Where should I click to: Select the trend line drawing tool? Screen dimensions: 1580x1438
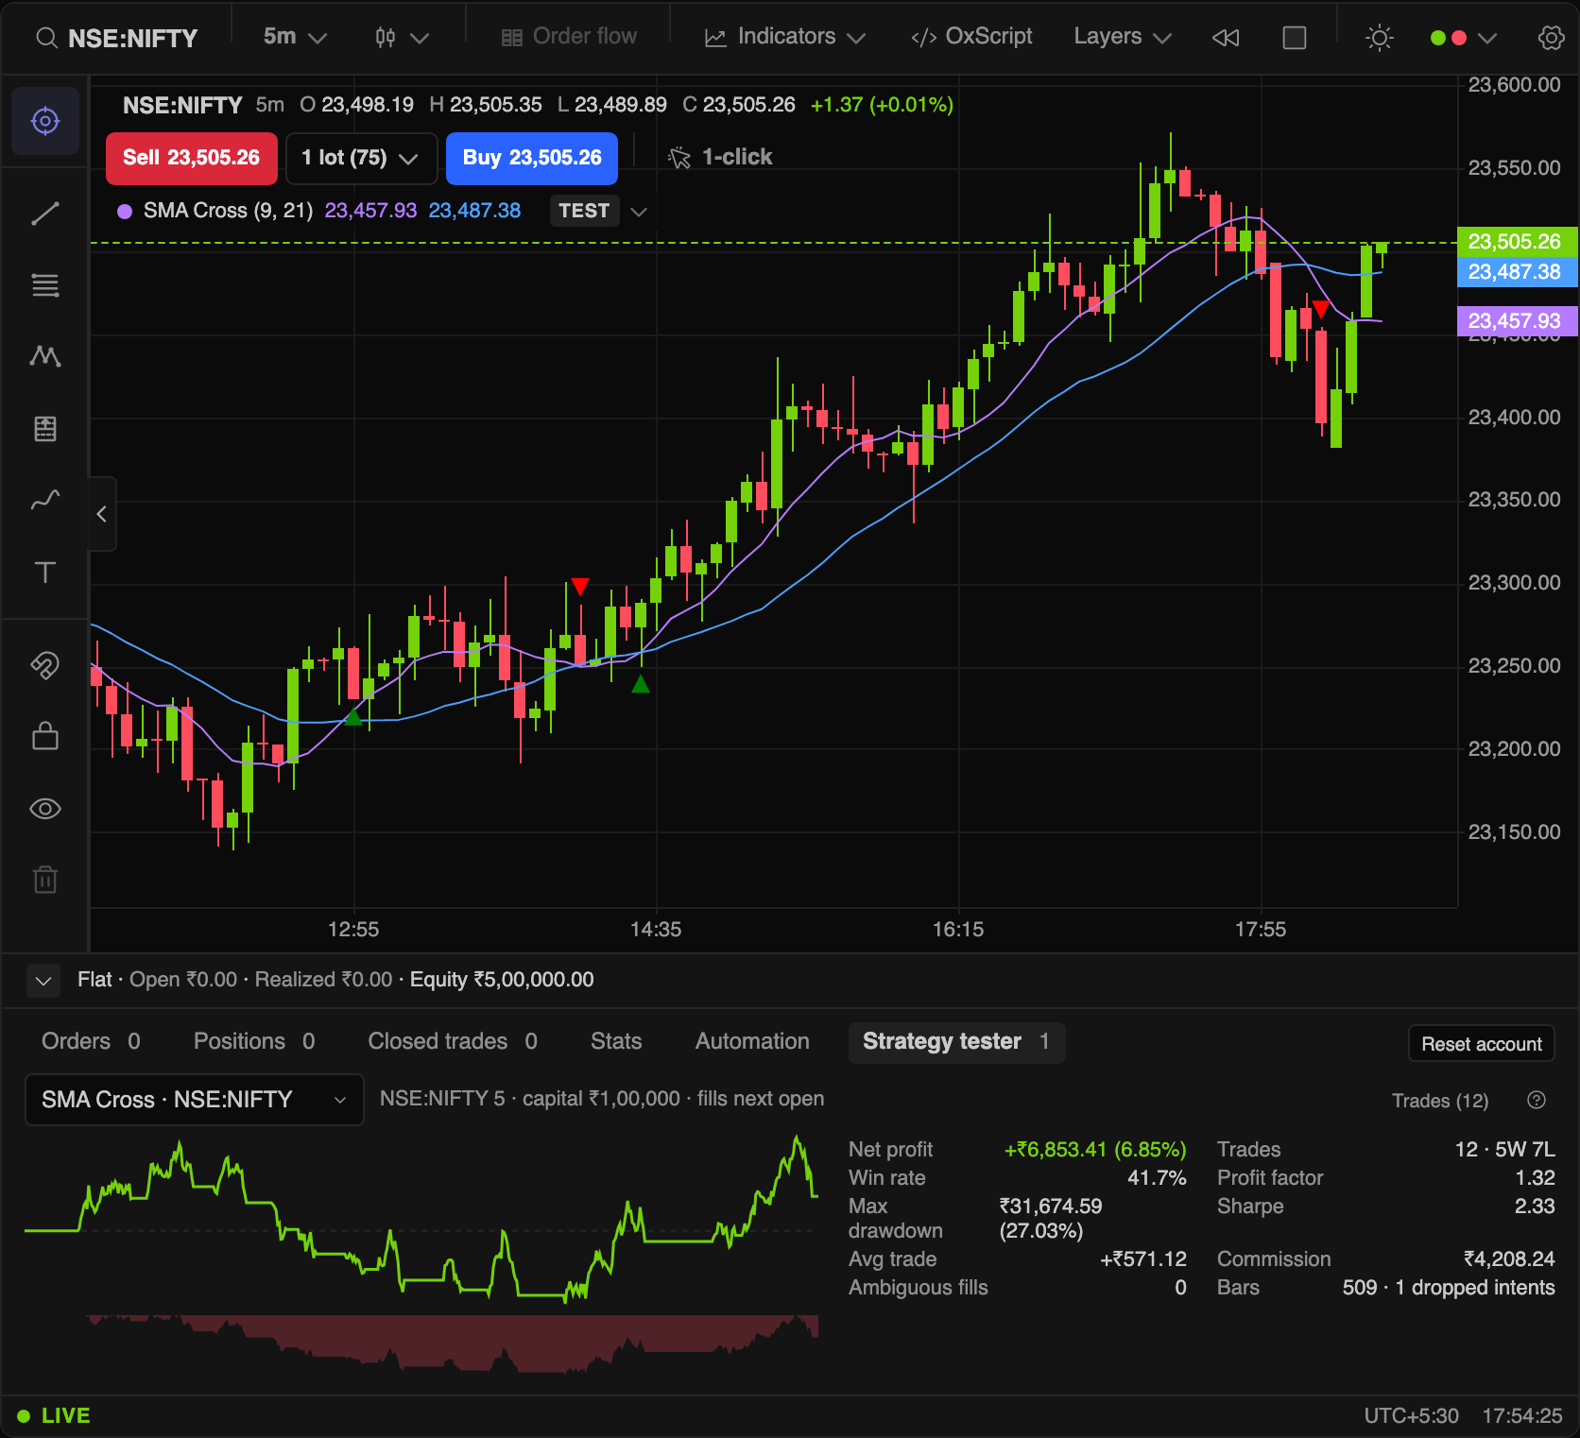point(45,214)
